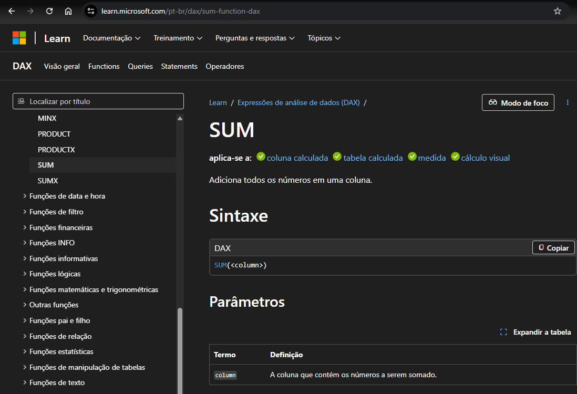Select the Visão geral tab
This screenshot has height=394, width=577.
click(62, 67)
